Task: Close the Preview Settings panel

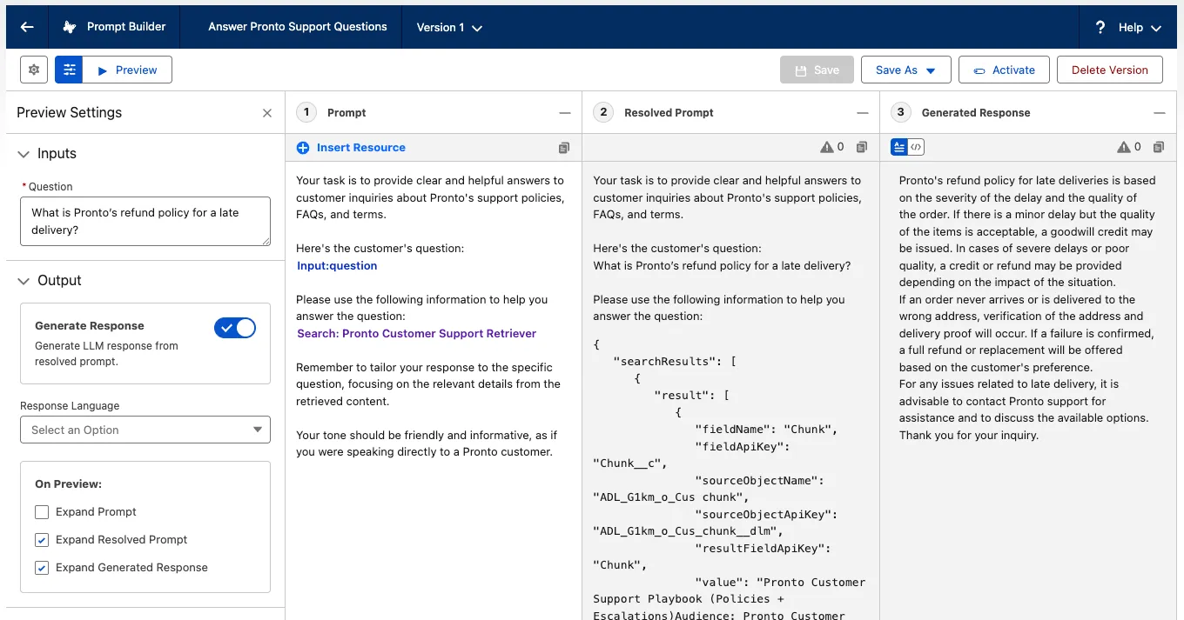Action: pos(267,113)
